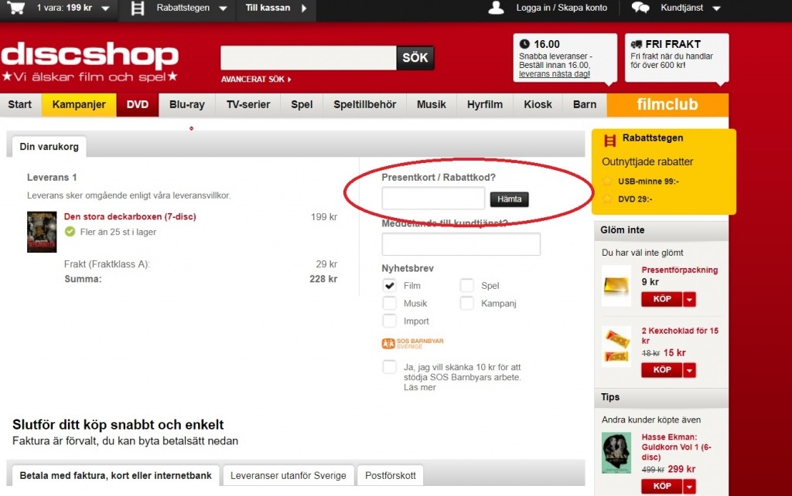Open the TV-serier menu tab

click(x=248, y=104)
